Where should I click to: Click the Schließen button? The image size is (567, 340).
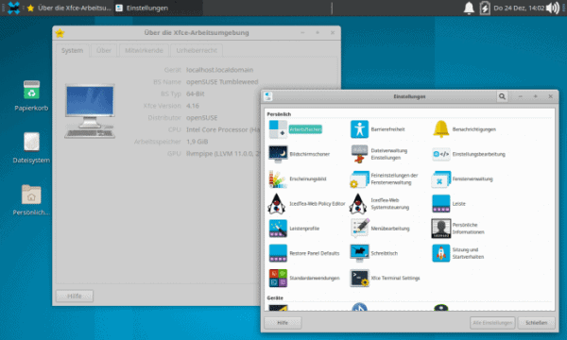coord(536,323)
